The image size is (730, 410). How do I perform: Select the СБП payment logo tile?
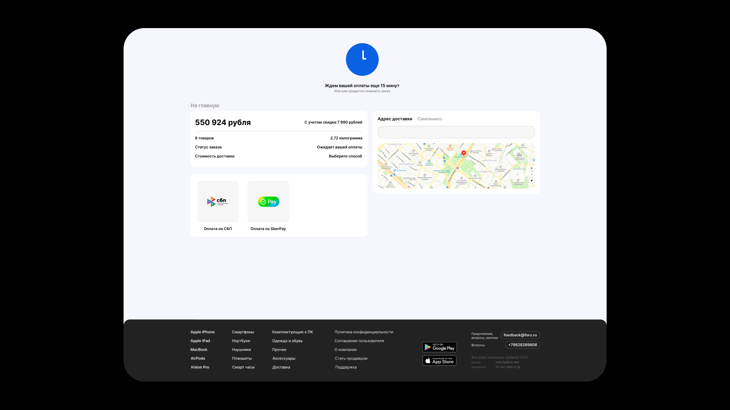tap(218, 202)
